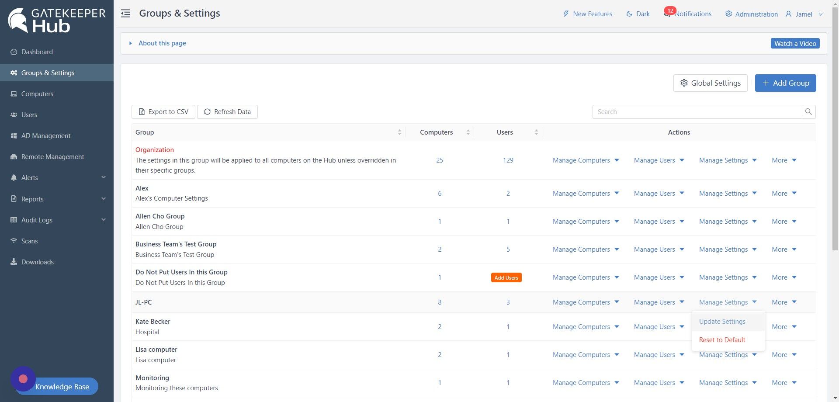839x402 pixels.
Task: Open Dashboard from sidebar
Action: coord(57,52)
